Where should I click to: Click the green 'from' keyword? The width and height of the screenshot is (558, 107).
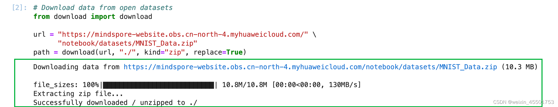41,17
